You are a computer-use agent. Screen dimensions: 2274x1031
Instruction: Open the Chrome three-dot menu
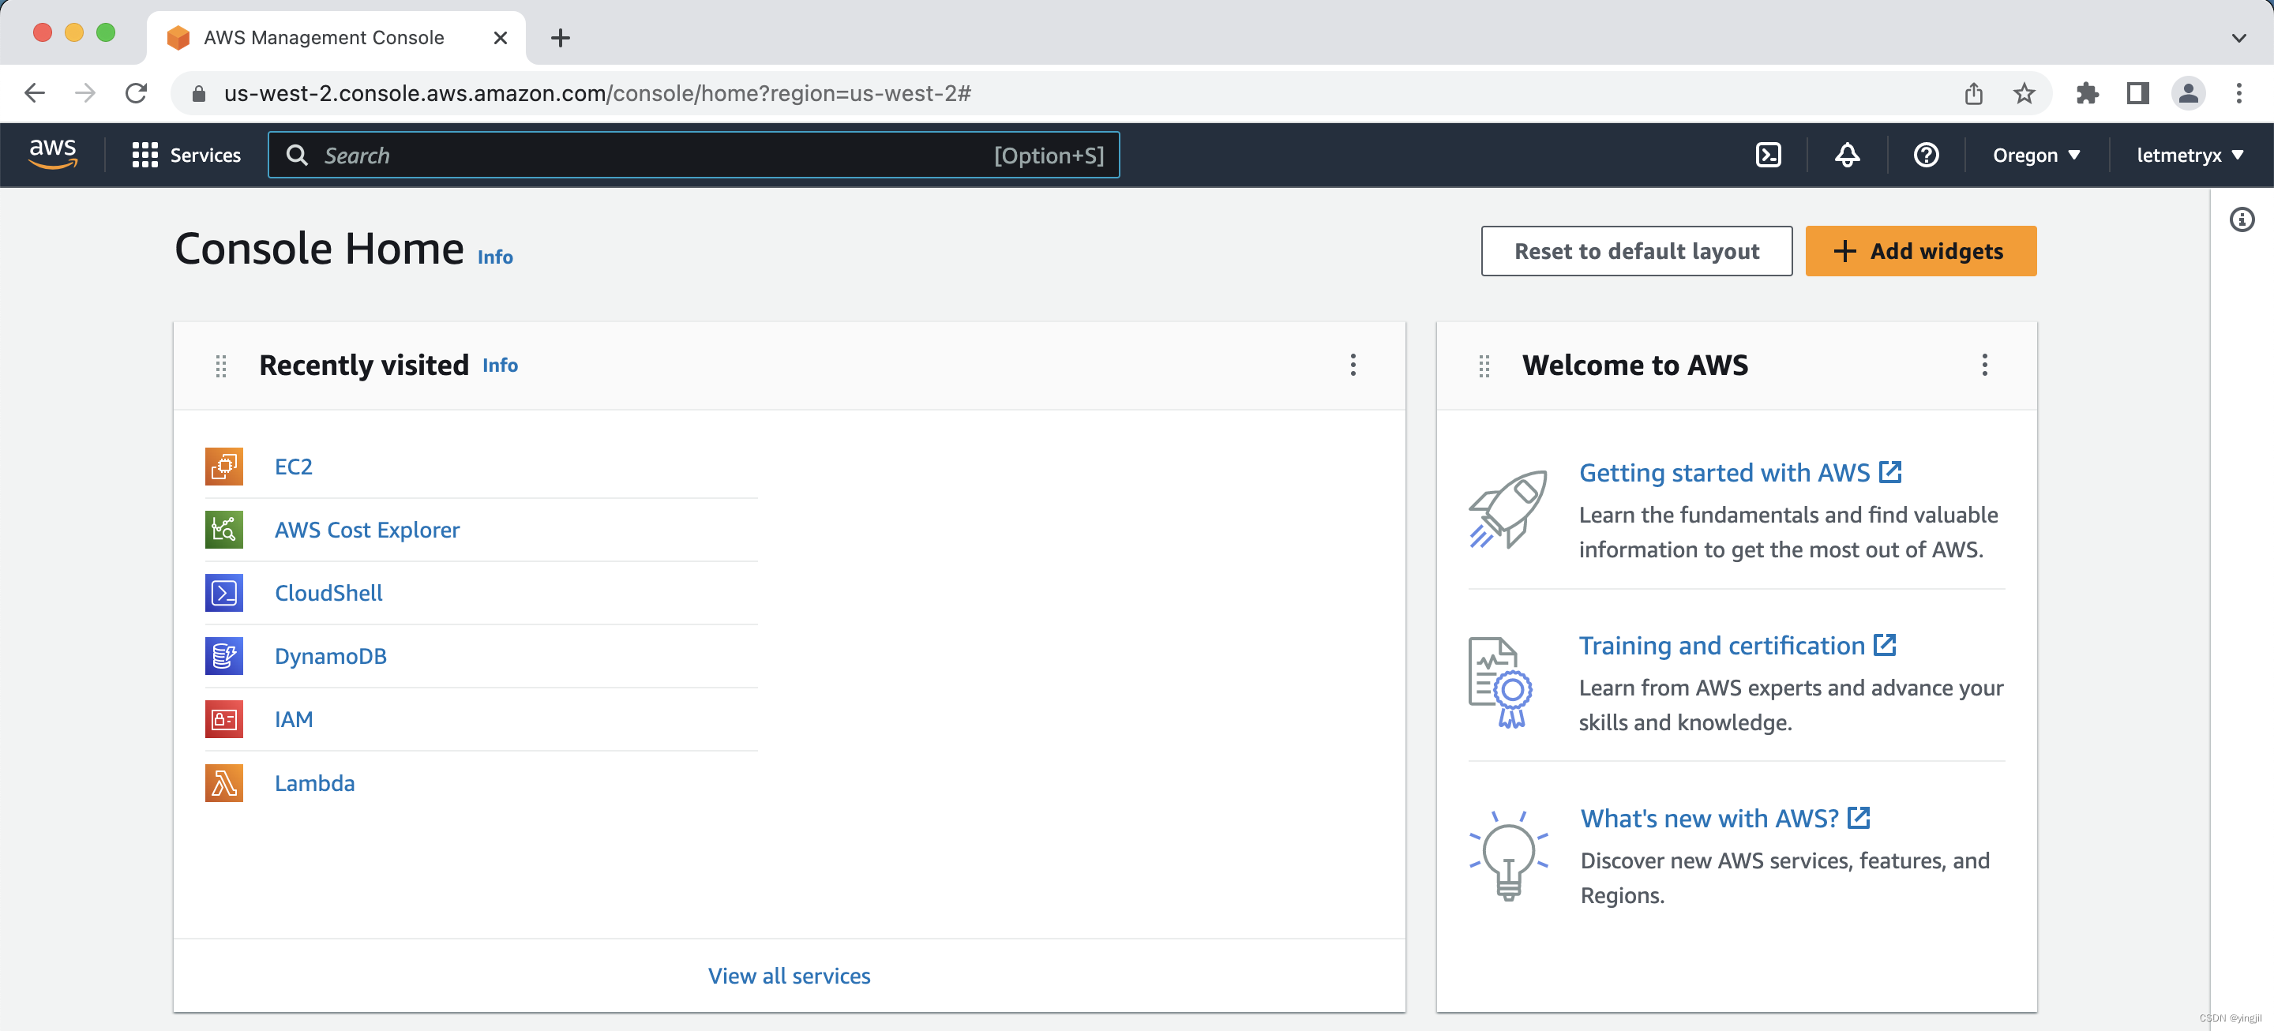[2238, 92]
